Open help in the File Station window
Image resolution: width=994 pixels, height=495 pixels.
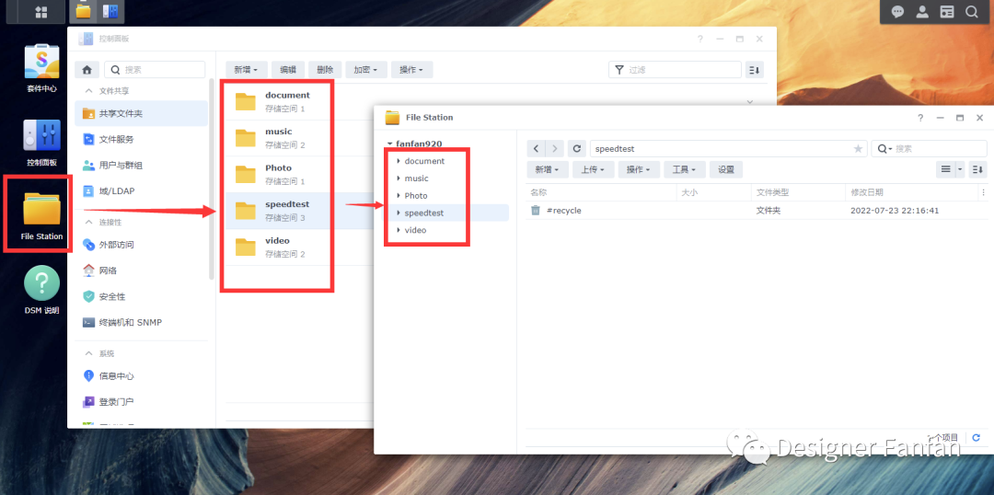pos(920,118)
